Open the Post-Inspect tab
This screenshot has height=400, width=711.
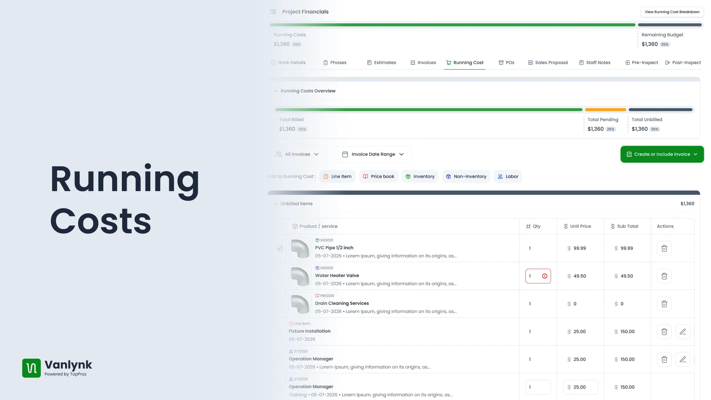(x=683, y=63)
